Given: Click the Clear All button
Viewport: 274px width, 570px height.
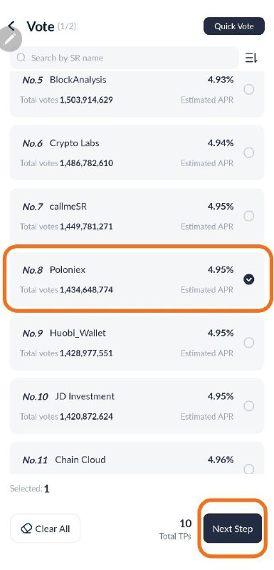Looking at the screenshot, I should point(46,529).
